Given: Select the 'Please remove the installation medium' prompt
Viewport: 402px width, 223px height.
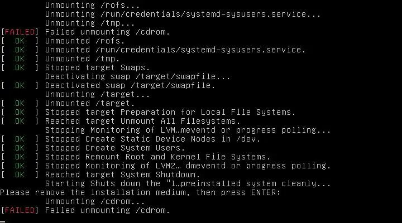Looking at the screenshot, I should point(140,192).
